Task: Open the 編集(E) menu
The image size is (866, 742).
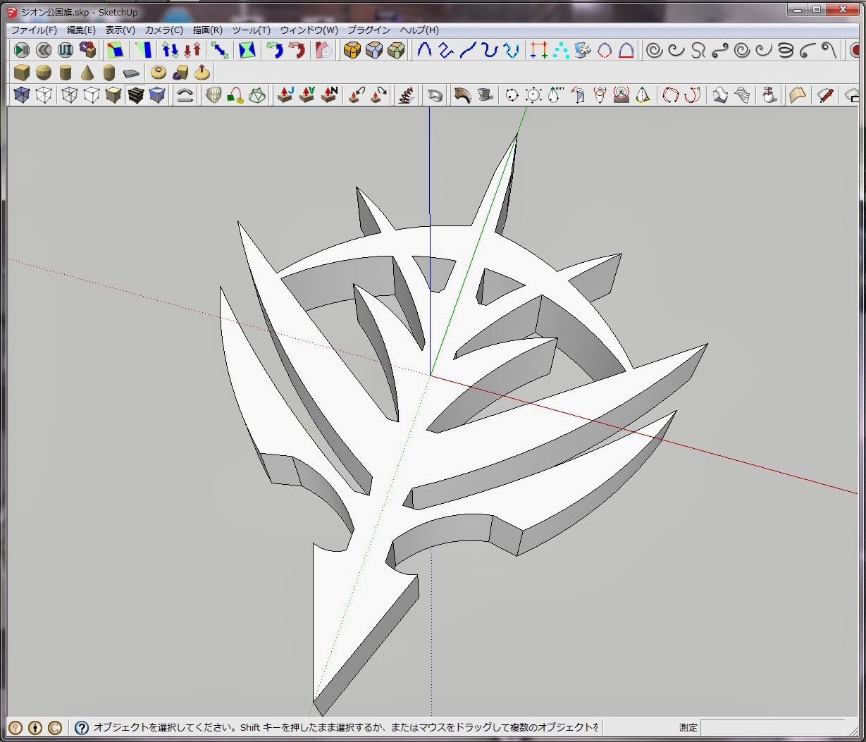Action: 81,30
